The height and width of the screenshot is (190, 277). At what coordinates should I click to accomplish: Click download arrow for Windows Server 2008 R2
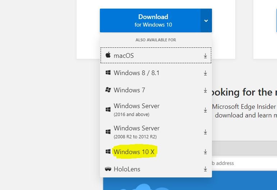point(206,132)
